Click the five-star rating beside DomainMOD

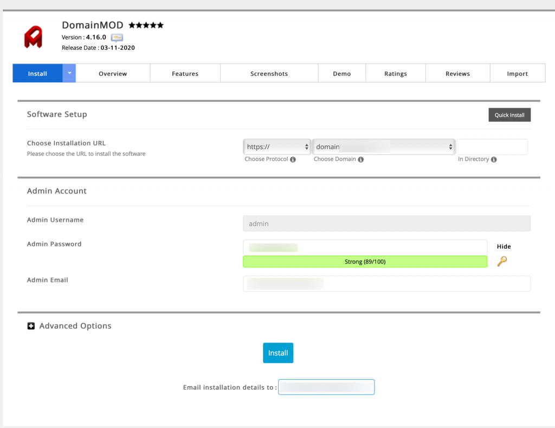pyautogui.click(x=146, y=25)
